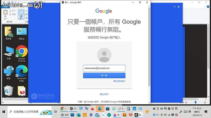This screenshot has width=211, height=118.
Task: Open Calculator from the taskbar
Action: pos(129,109)
